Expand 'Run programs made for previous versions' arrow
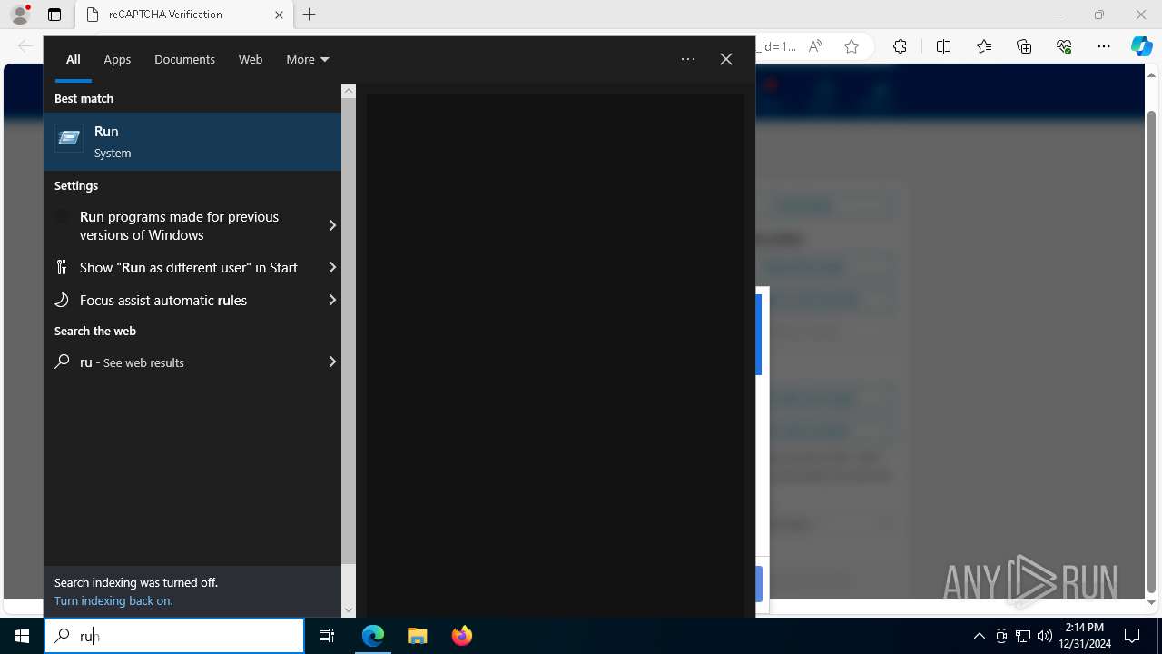Screen dimensions: 1162x654 tap(332, 225)
